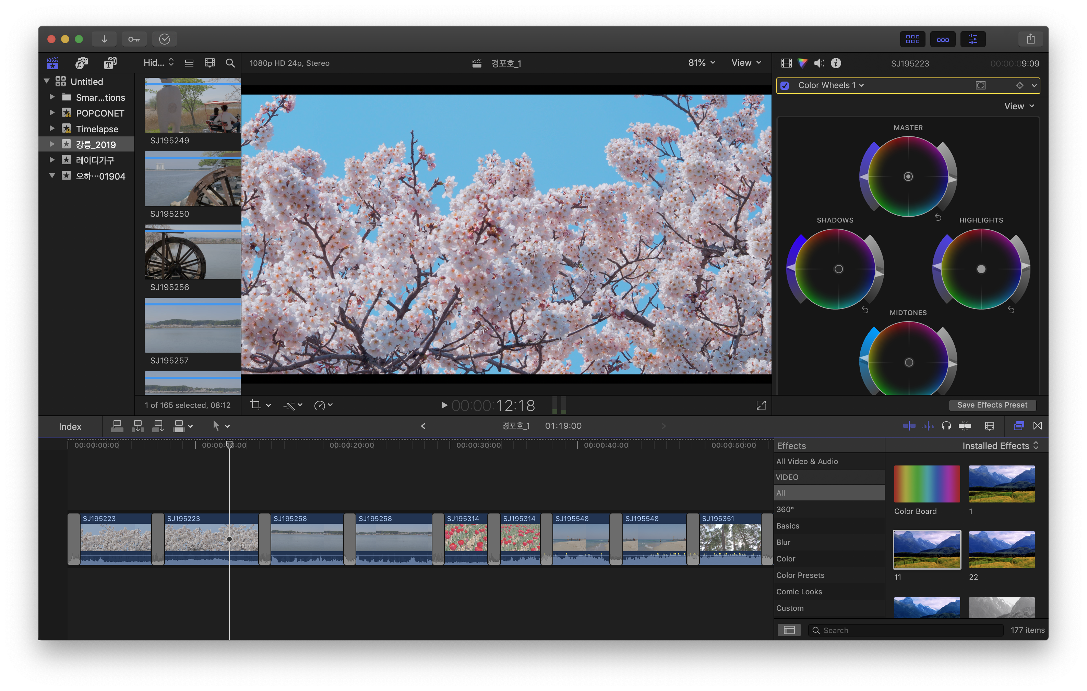Open the info inspector icon
1087x691 pixels.
pyautogui.click(x=836, y=63)
